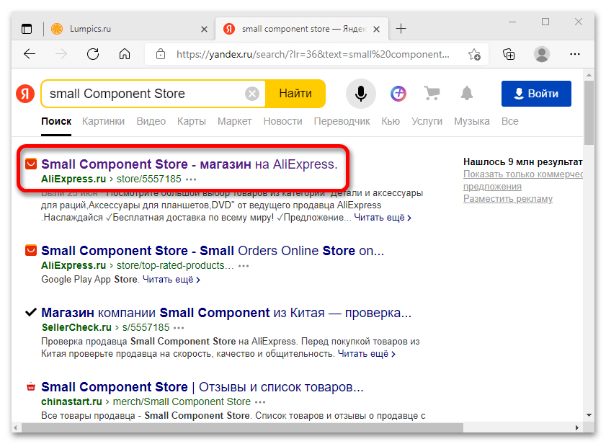Click Показать только коммерческие предложения link

523,180
